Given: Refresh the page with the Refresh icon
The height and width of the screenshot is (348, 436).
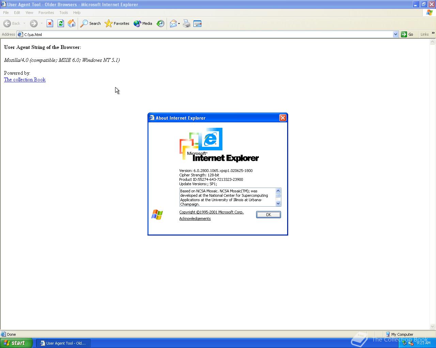Looking at the screenshot, I should pos(61,23).
